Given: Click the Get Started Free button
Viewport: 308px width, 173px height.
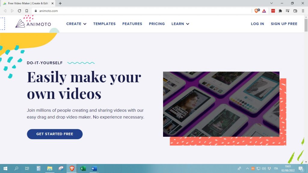Looking at the screenshot, I should tap(54, 134).
